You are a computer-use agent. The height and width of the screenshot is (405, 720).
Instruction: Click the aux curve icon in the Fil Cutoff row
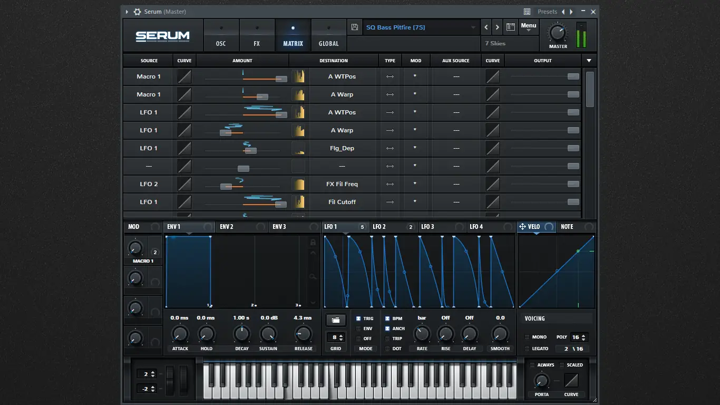(492, 202)
